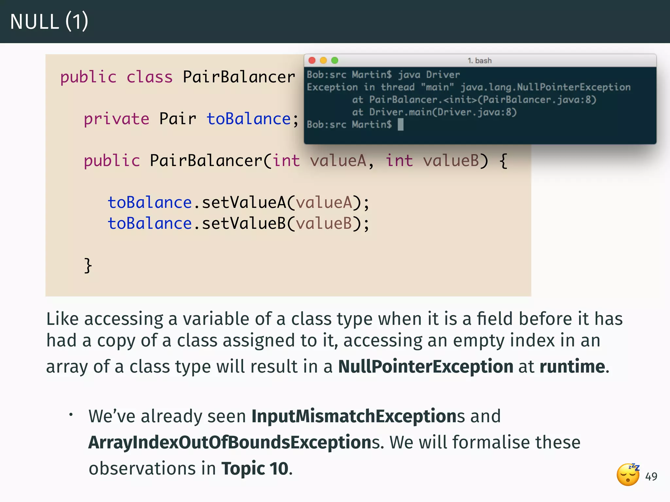670x502 pixels.
Task: Click the green zoom button of the bash terminal
Action: click(x=335, y=60)
